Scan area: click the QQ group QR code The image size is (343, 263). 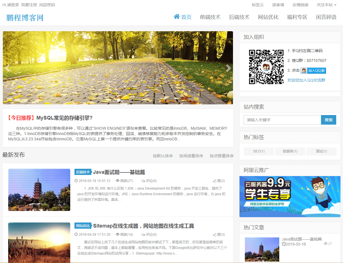click(266, 67)
